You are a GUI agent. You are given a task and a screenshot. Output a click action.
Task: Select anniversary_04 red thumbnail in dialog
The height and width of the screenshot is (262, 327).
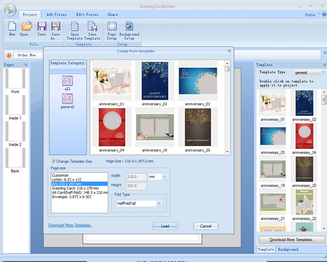point(112,127)
